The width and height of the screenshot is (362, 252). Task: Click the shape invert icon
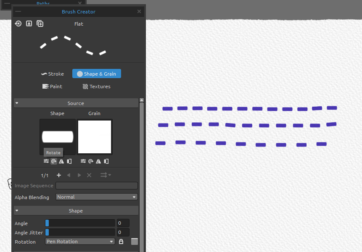(69, 161)
